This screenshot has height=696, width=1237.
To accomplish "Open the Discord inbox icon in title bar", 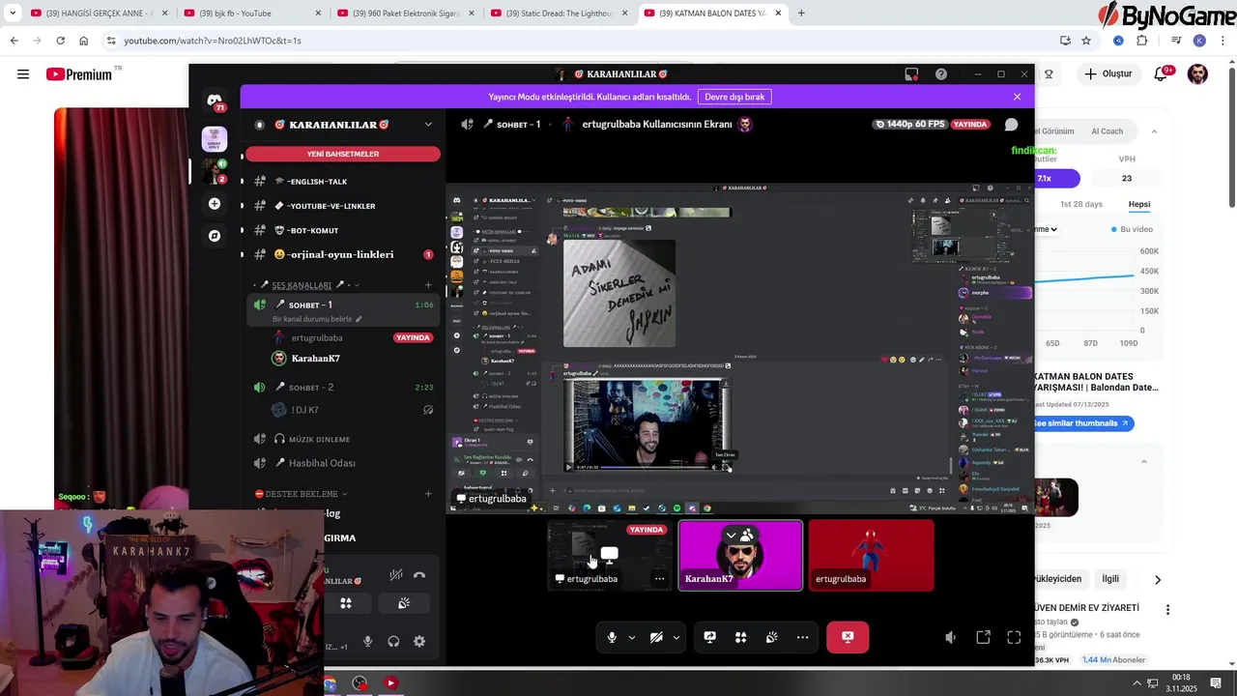I will 911,74.
